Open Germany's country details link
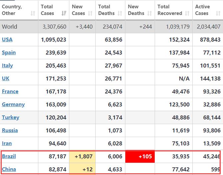The height and width of the screenshot is (175, 223). pos(13,104)
